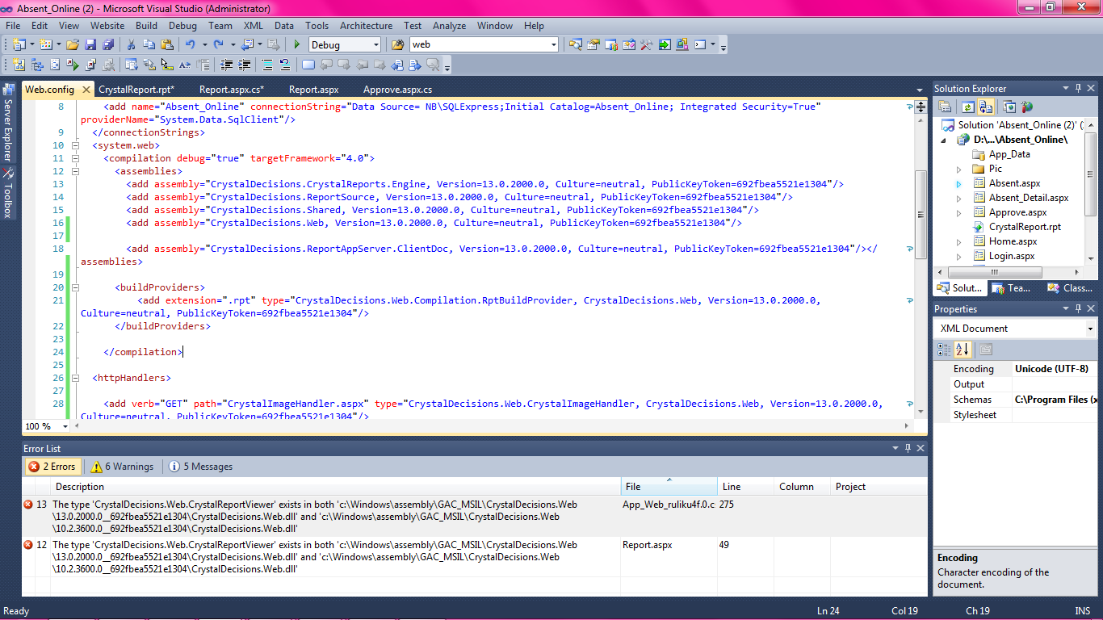The image size is (1103, 620).
Task: Click the Navigate Backward icon
Action: (246, 45)
